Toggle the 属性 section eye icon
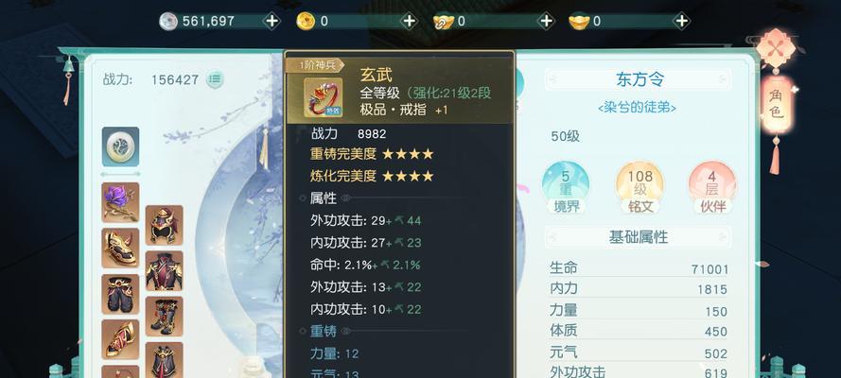841x378 pixels. tap(346, 198)
